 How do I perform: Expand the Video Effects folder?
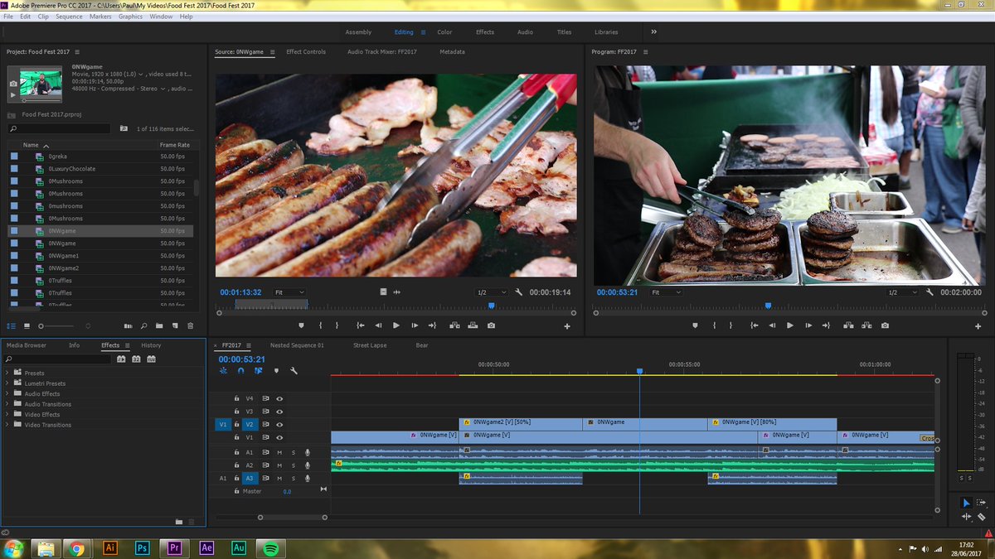(7, 414)
